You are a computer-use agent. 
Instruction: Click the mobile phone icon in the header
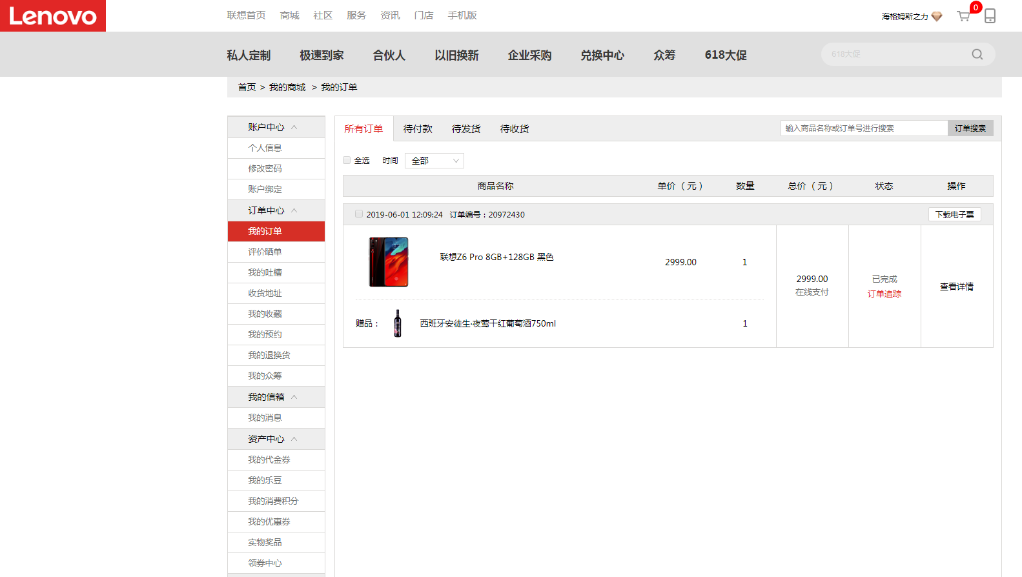click(990, 15)
